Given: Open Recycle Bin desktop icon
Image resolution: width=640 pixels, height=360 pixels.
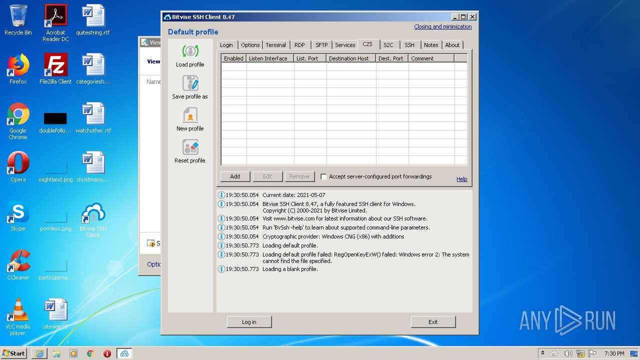Looking at the screenshot, I should pos(18,20).
